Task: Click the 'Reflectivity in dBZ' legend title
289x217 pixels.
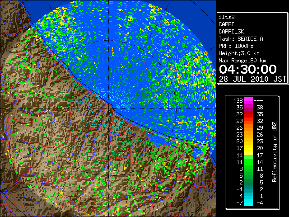Action: (x=275, y=152)
